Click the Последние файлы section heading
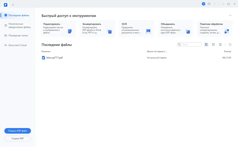 (57, 45)
